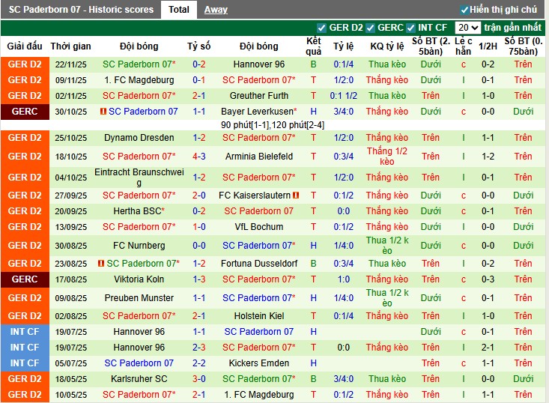Switch to the Away tab
549x403 pixels.
216,10
